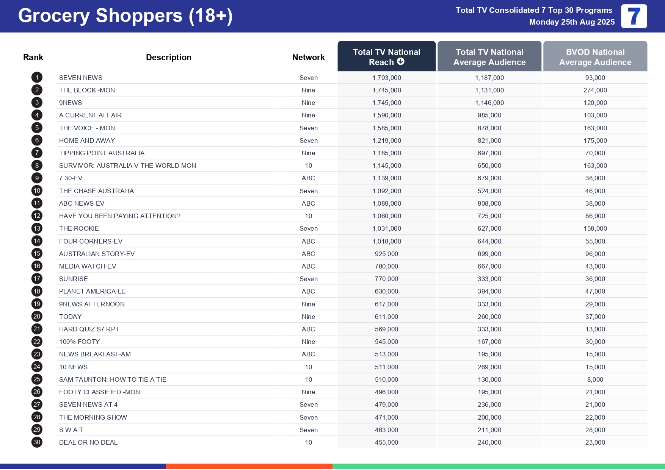Click the Rank column header
The width and height of the screenshot is (665, 470).
click(x=33, y=58)
